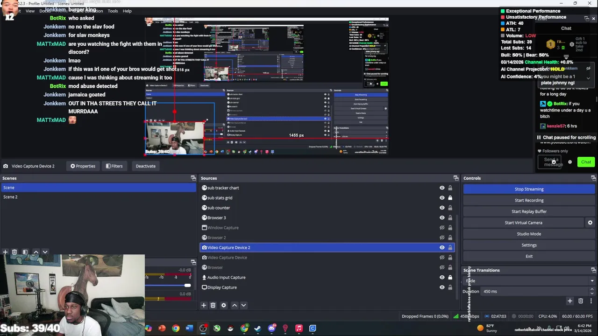Increase the transition duration with the up arrow

click(592, 289)
